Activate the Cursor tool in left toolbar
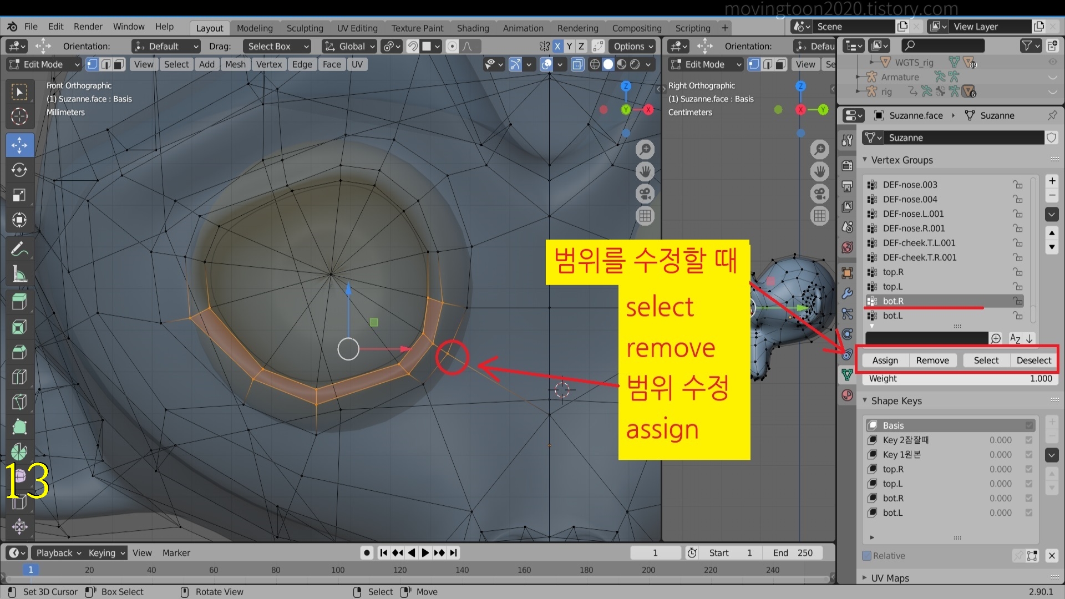 [x=19, y=116]
